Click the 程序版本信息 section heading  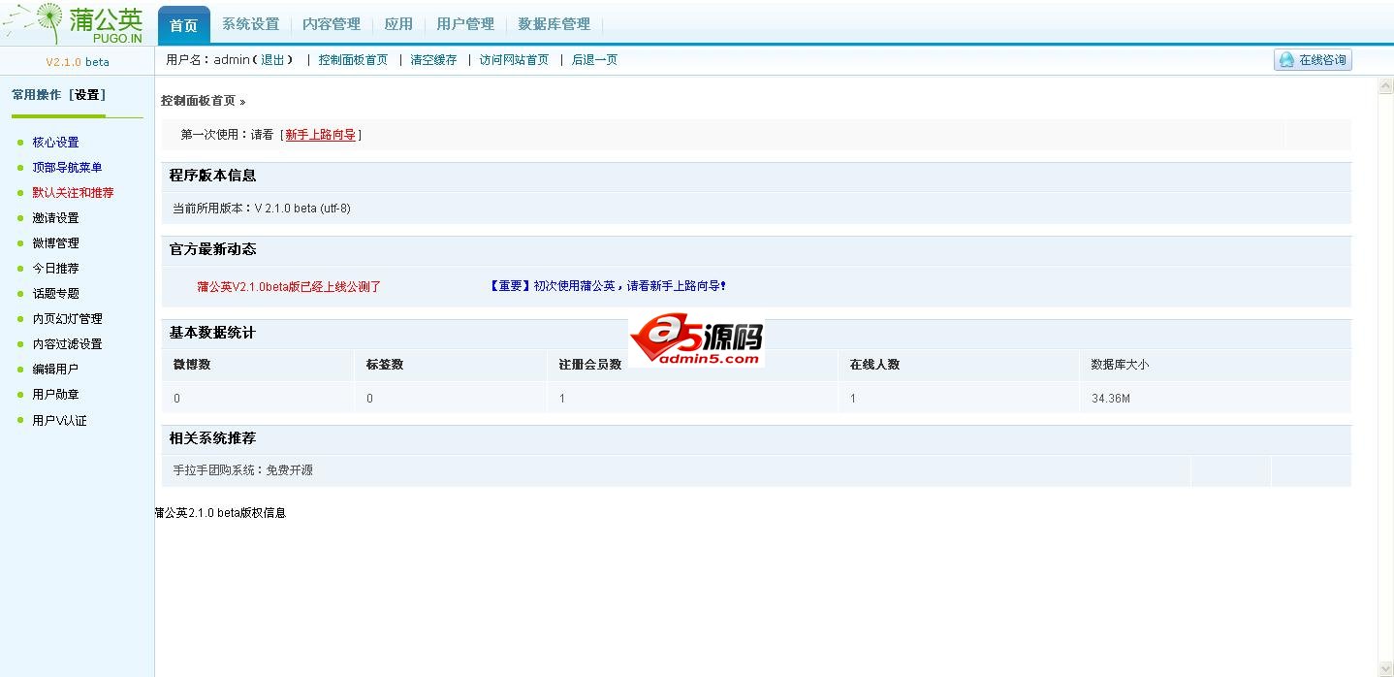tap(212, 176)
